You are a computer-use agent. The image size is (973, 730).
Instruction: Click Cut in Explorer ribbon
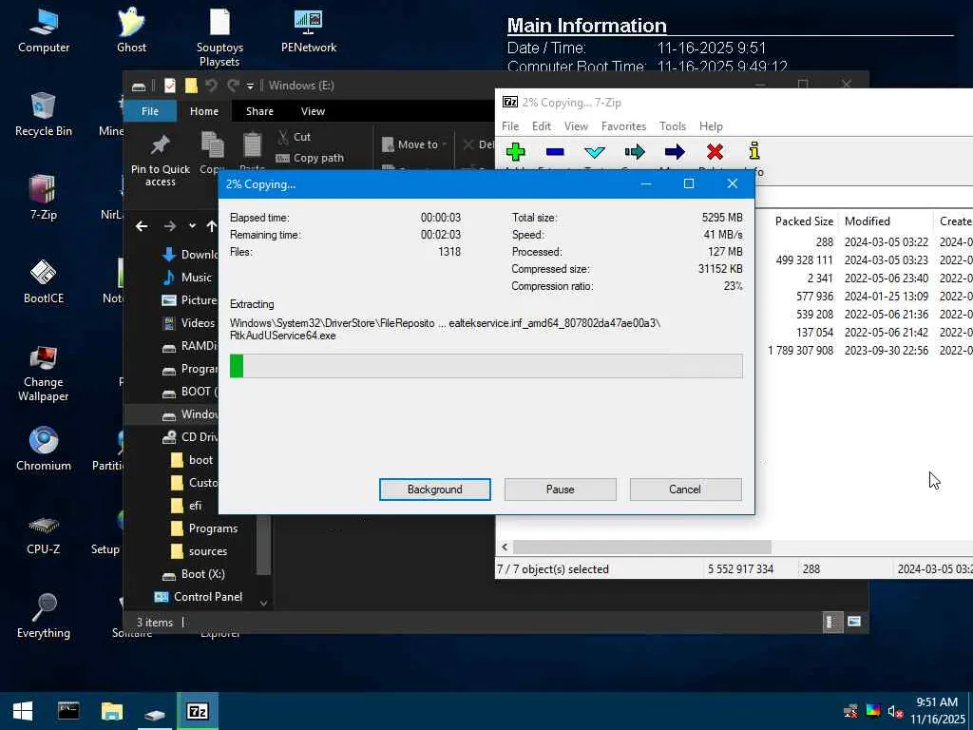click(x=295, y=137)
